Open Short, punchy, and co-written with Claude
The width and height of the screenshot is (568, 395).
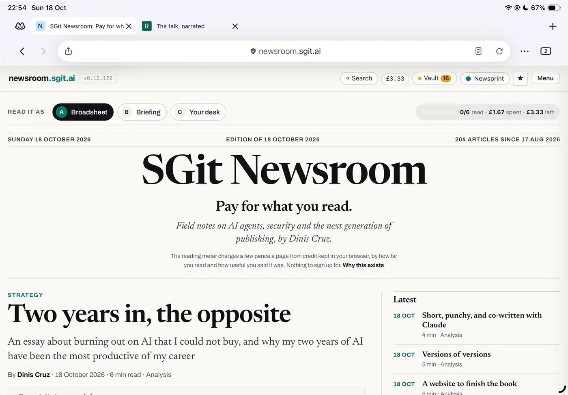click(x=482, y=320)
